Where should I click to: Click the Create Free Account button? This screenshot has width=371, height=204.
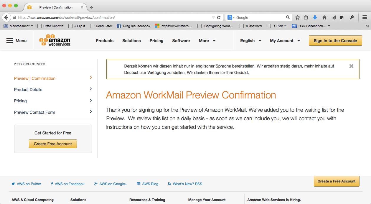coord(53,144)
